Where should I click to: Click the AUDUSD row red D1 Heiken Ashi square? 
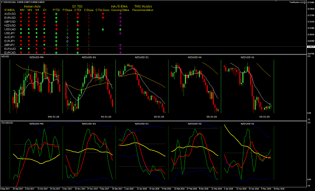pos(44,14)
